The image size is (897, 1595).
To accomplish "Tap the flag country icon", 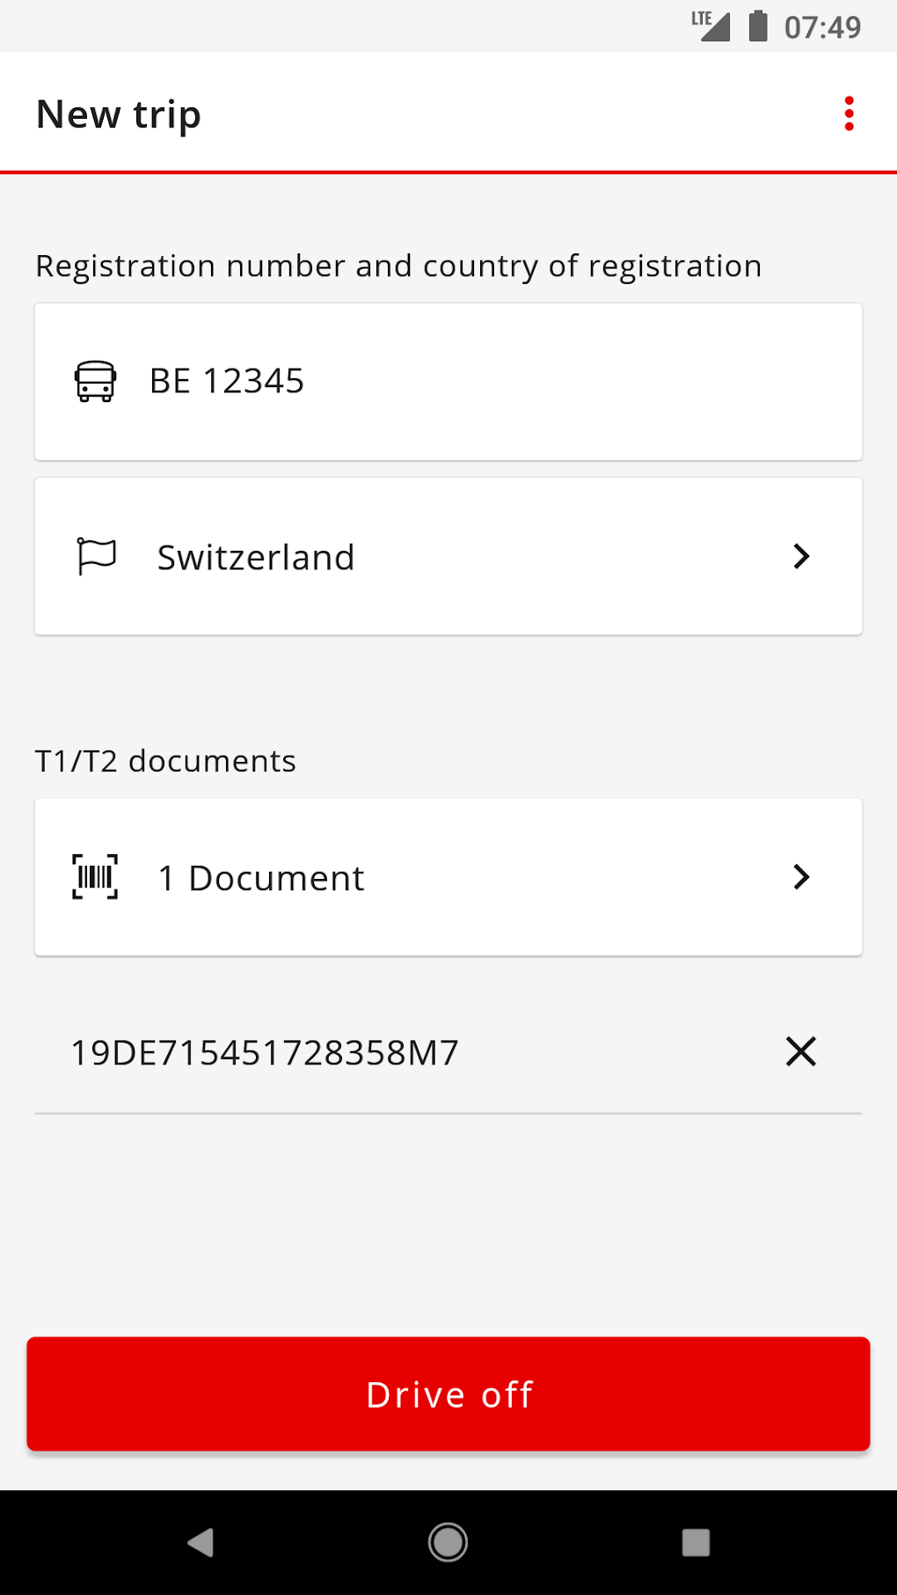I will [96, 556].
